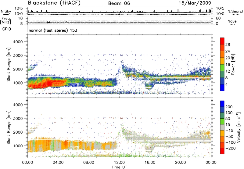Click the "Blackstone (fitACF)" plot title
This screenshot has width=244, height=169.
tap(54, 3)
